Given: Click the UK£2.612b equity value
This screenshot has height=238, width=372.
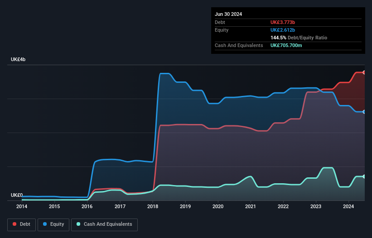Looking at the screenshot, I should click(x=283, y=30).
